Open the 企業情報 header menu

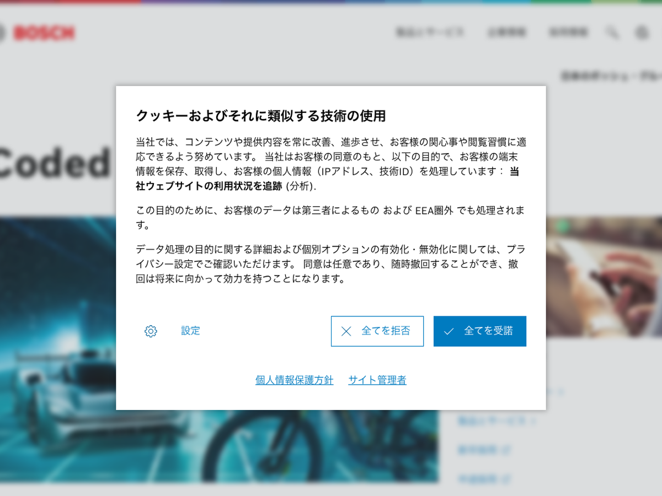[x=506, y=33]
